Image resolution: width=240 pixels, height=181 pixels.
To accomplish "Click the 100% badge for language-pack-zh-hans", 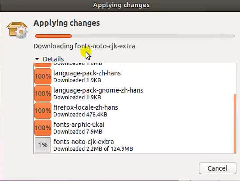I will click(43, 76).
